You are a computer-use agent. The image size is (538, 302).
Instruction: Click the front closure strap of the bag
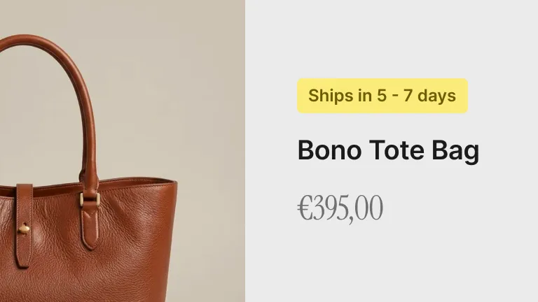pyautogui.click(x=24, y=225)
